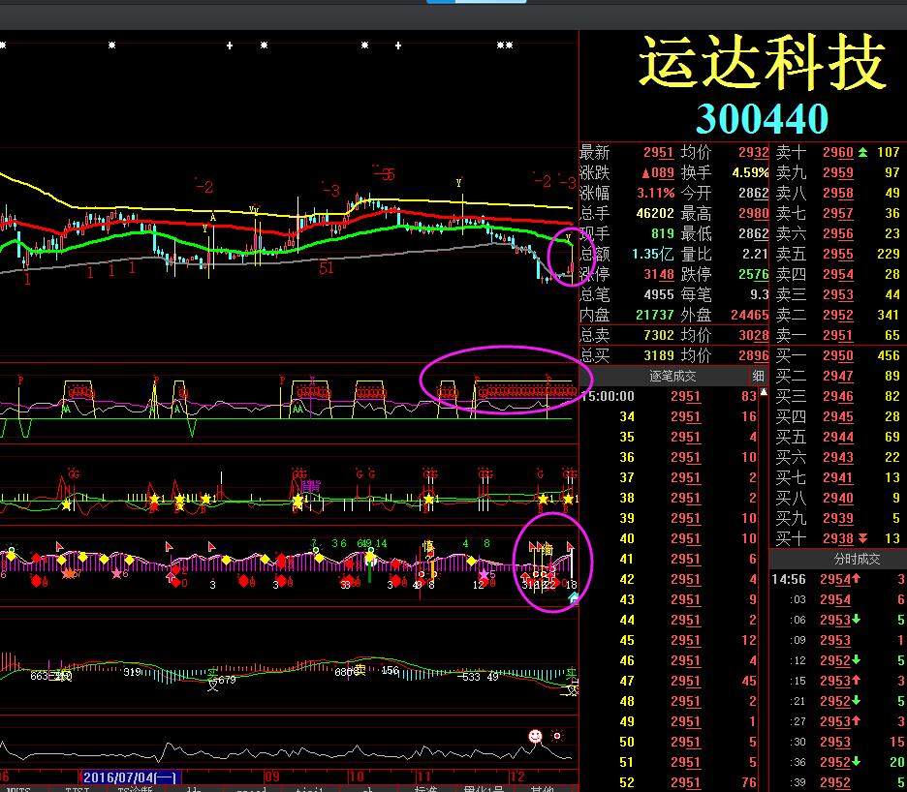Click the 09 time axis marker
Viewport: 907px width, 792px height.
click(x=271, y=777)
